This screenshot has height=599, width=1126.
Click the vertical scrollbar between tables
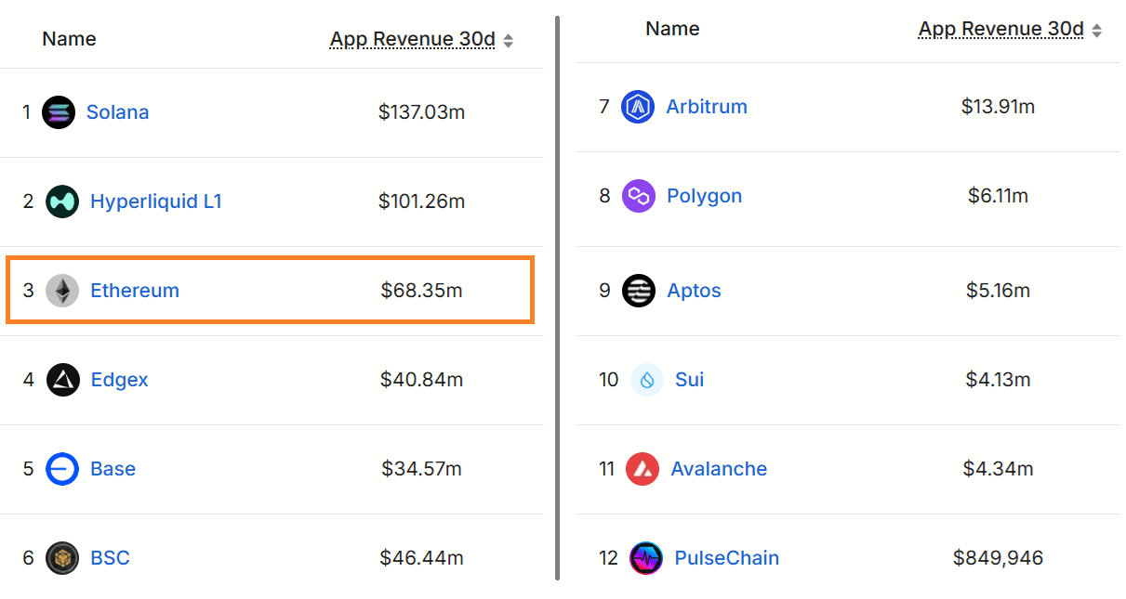[x=557, y=279]
